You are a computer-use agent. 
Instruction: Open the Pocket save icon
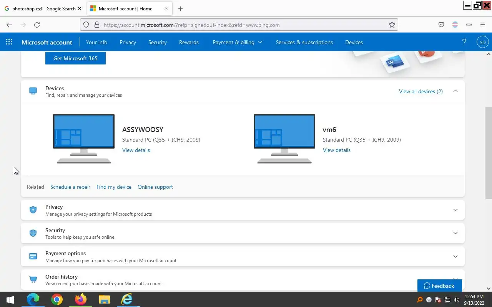[441, 25]
